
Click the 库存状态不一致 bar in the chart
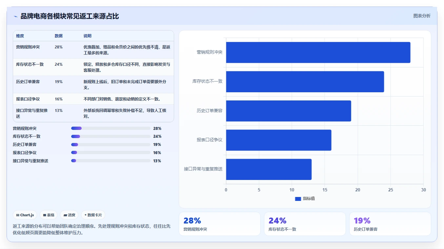click(x=305, y=81)
